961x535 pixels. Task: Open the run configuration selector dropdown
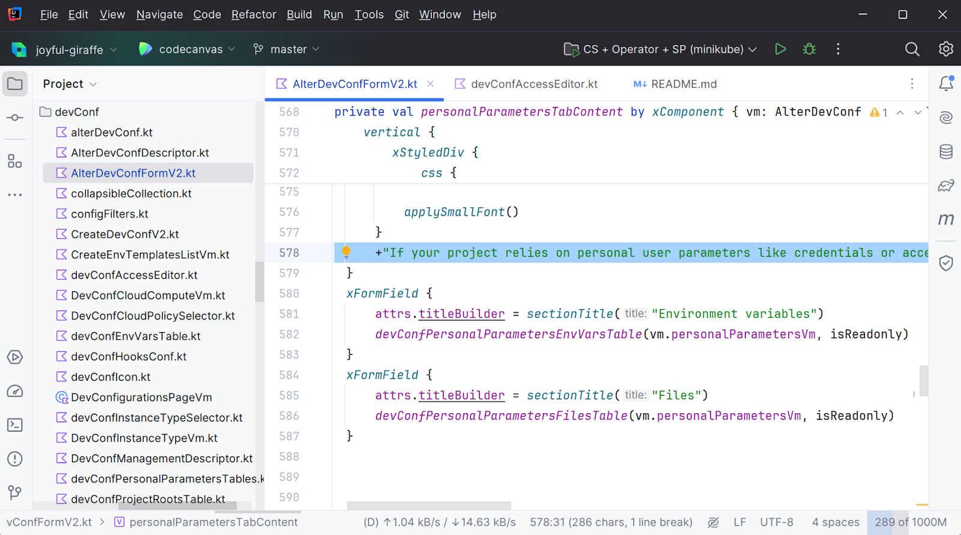coord(660,49)
